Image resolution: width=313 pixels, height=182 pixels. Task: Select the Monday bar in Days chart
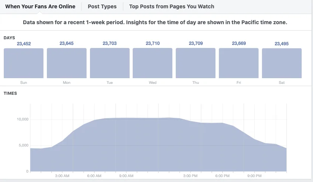[67, 63]
